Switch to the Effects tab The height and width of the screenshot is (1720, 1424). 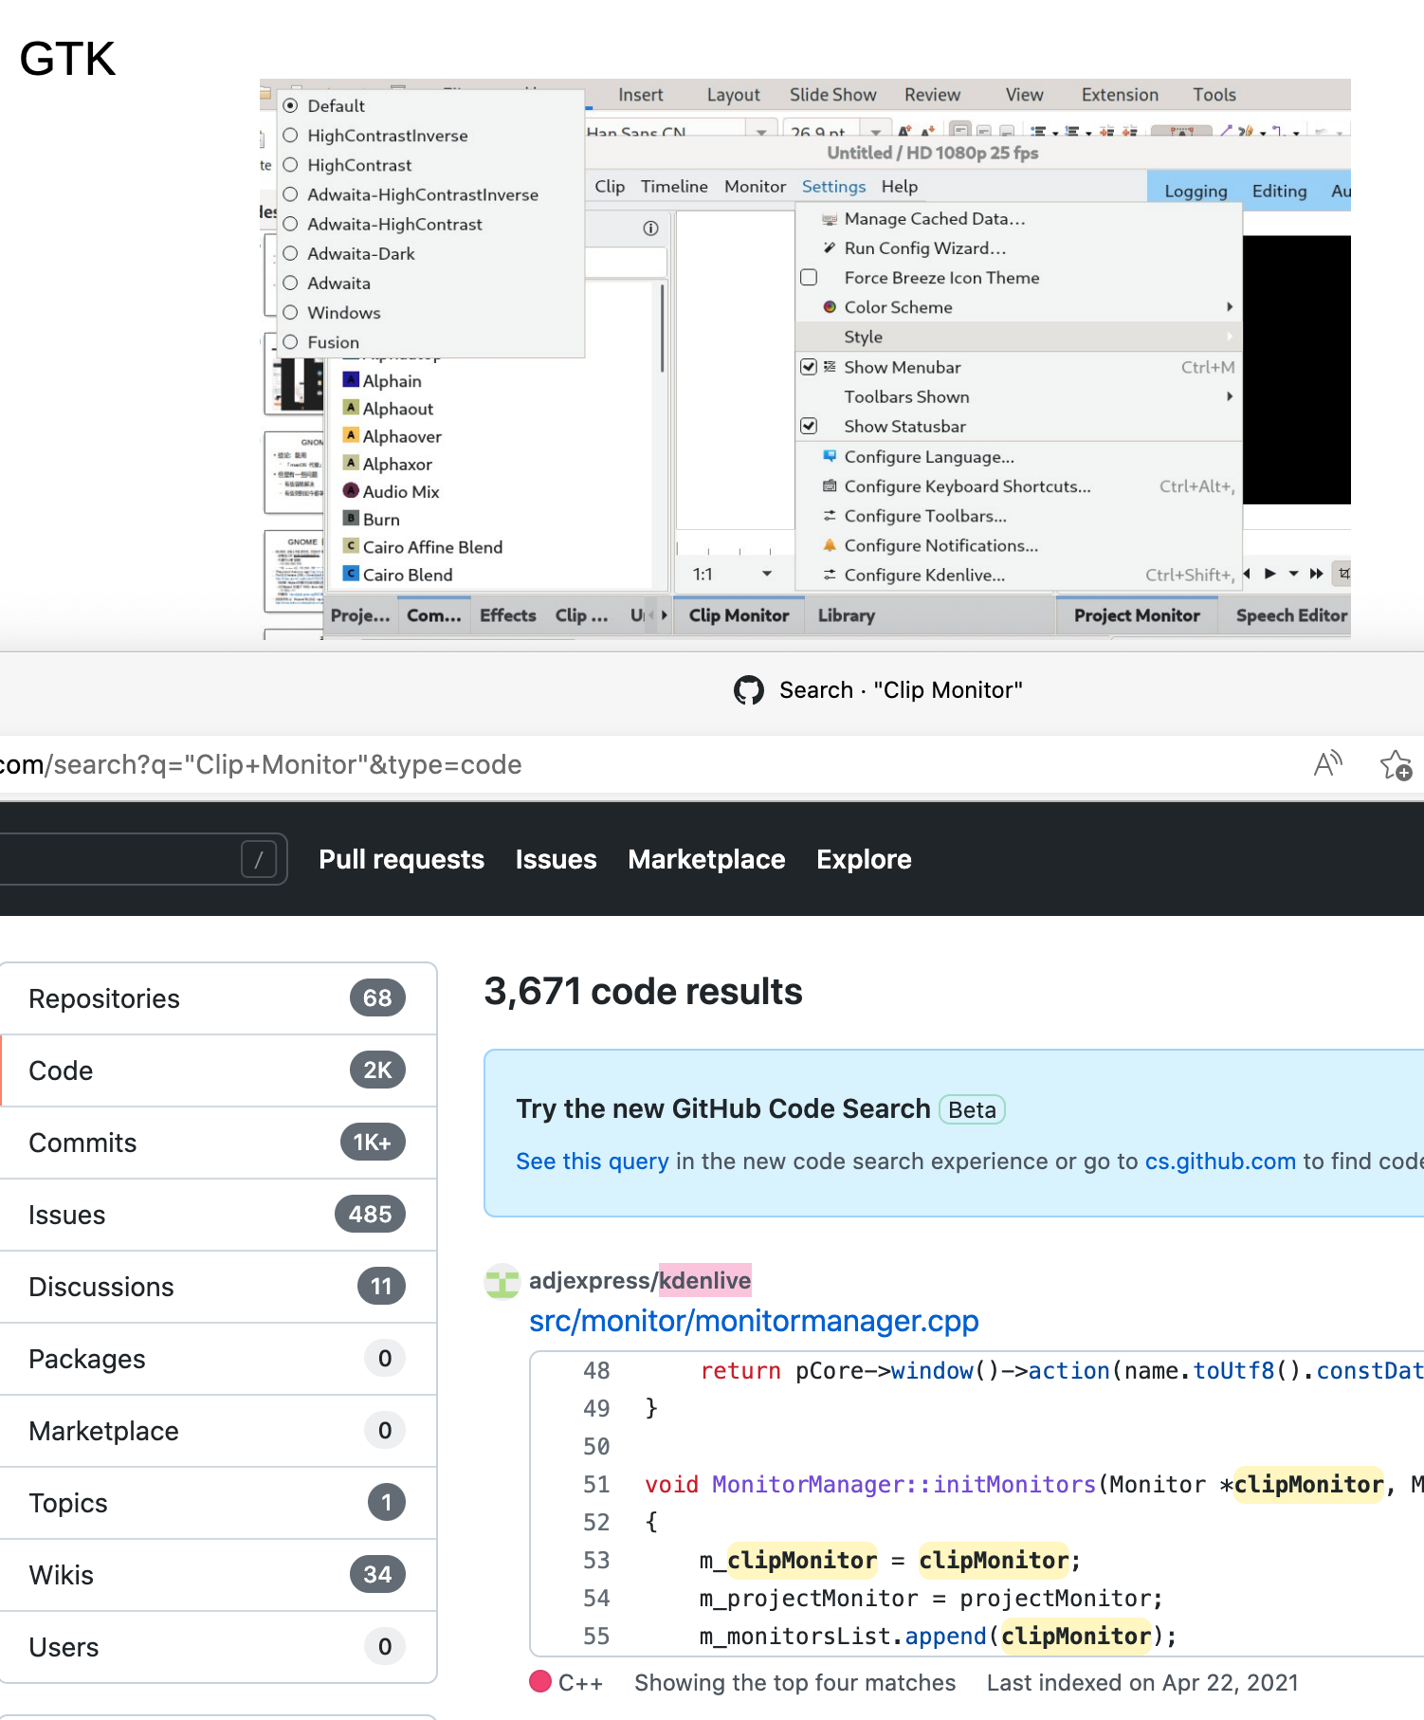click(507, 615)
